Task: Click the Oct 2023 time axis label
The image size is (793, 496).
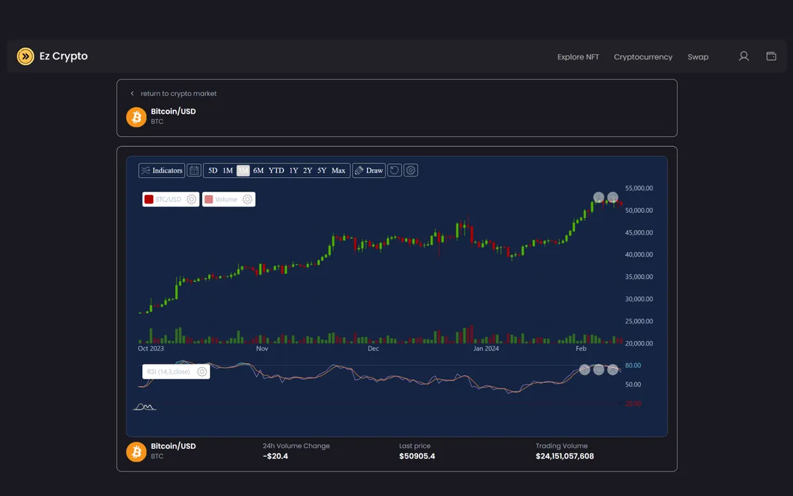Action: (x=151, y=349)
